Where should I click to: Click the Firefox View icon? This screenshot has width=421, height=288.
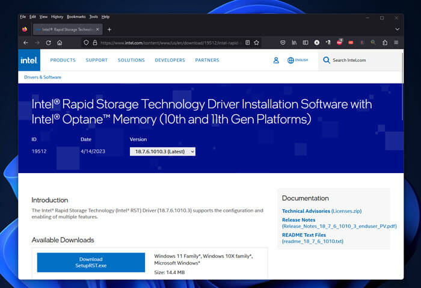coord(25,29)
